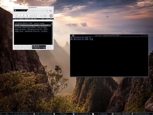Skip to next track in Audacious
Screen dimensions: 153x115
click(x=31, y=16)
